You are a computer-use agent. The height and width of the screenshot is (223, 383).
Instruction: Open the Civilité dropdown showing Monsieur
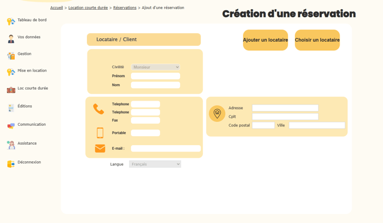pos(155,67)
